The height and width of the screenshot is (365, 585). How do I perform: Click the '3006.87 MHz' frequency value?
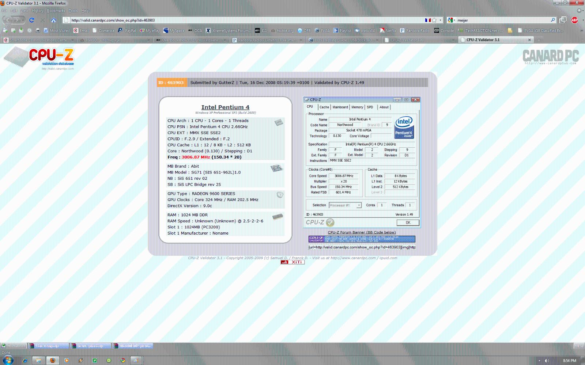click(196, 157)
